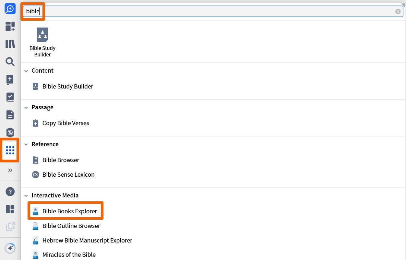
Task: Click the tools search field containing 'bible'
Action: (213, 11)
